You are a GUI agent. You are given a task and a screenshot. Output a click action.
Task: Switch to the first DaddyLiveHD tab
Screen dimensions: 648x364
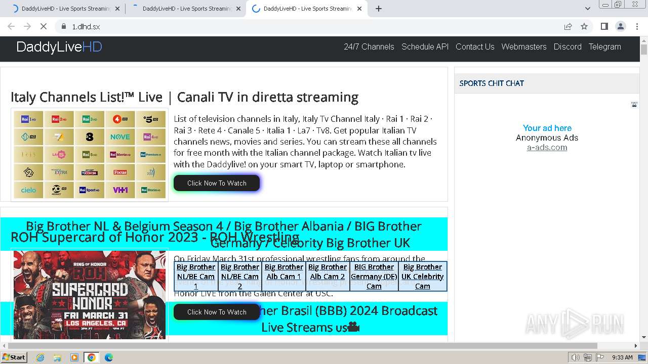[65, 9]
